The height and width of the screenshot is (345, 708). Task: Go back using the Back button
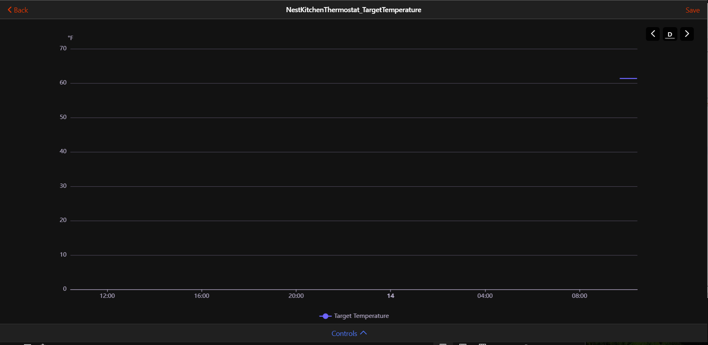click(18, 10)
